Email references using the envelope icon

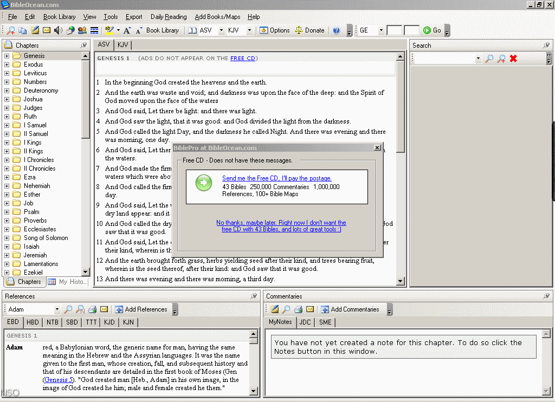pyautogui.click(x=104, y=309)
